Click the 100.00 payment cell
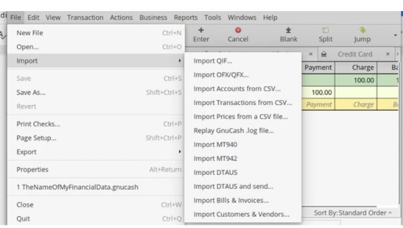The width and height of the screenshot is (403, 228). (x=318, y=92)
